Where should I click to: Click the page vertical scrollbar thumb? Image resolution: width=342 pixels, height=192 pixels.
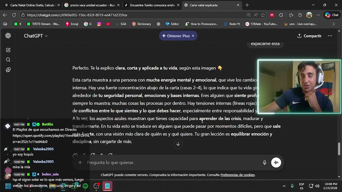click(339, 149)
